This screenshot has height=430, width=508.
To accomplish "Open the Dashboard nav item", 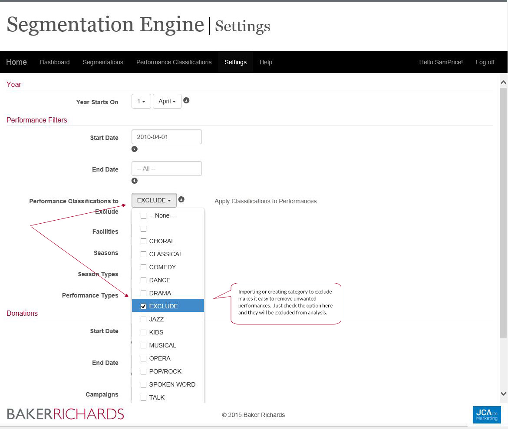I will click(55, 62).
